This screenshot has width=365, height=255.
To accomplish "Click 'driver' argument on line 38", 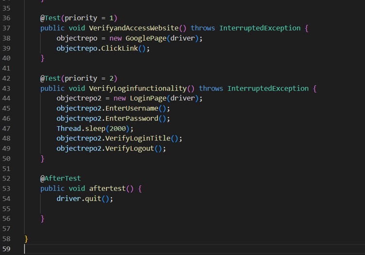I will 182,38.
